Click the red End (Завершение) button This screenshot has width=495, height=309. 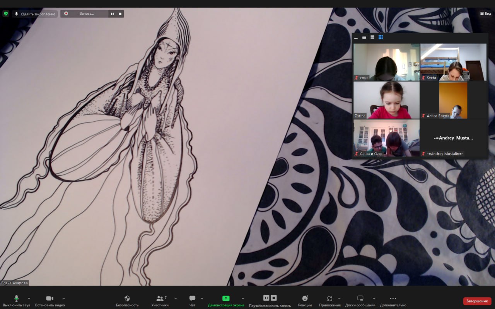477,301
